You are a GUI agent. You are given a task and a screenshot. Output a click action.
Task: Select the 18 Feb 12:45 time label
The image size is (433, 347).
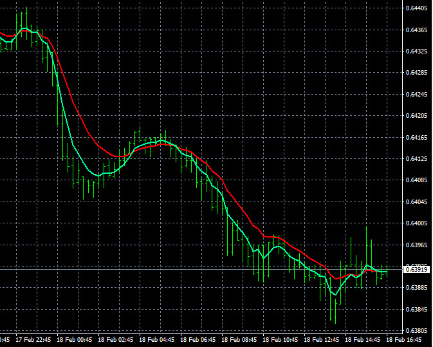coord(321,339)
